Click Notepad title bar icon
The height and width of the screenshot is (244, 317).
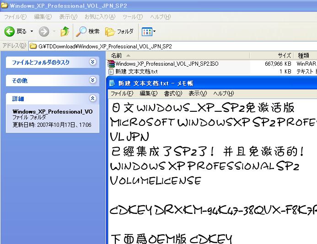coord(112,83)
